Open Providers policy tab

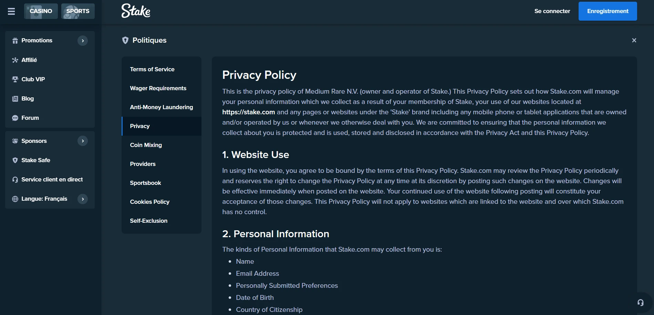162,164
